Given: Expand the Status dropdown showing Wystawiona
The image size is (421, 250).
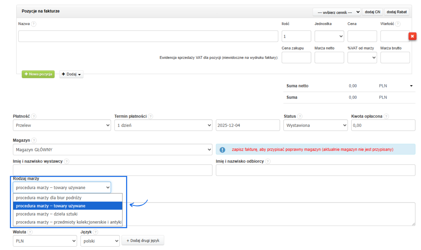Looking at the screenshot, I should tap(315, 125).
